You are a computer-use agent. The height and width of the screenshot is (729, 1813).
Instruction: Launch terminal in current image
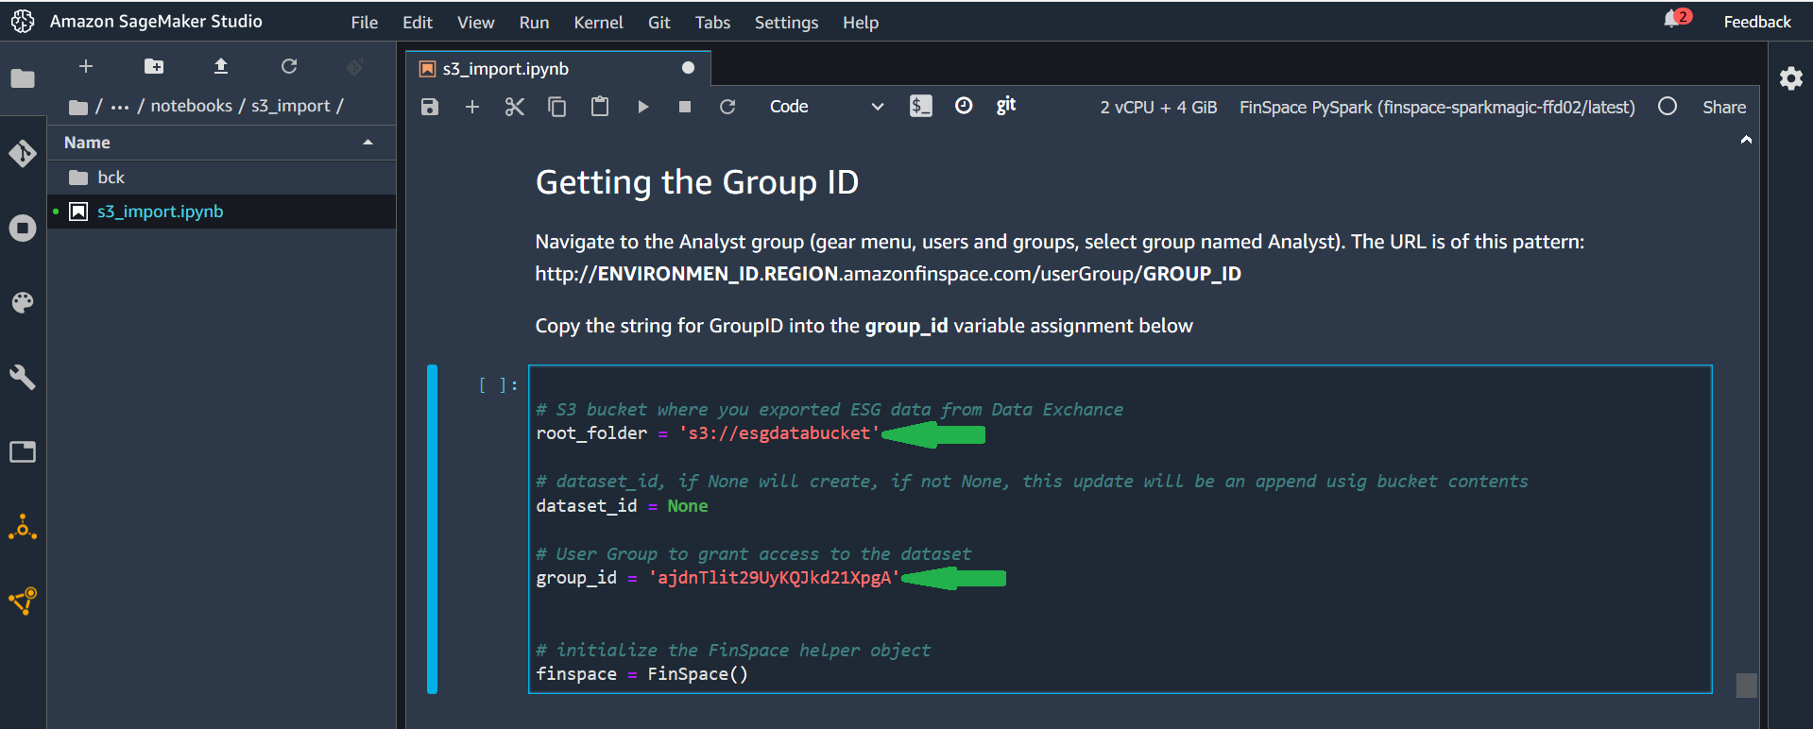tap(921, 106)
